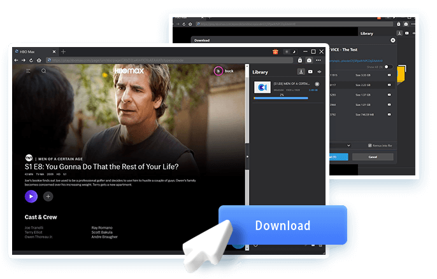Open the orange gift box icon
The width and height of the screenshot is (437, 279).
pyautogui.click(x=275, y=51)
